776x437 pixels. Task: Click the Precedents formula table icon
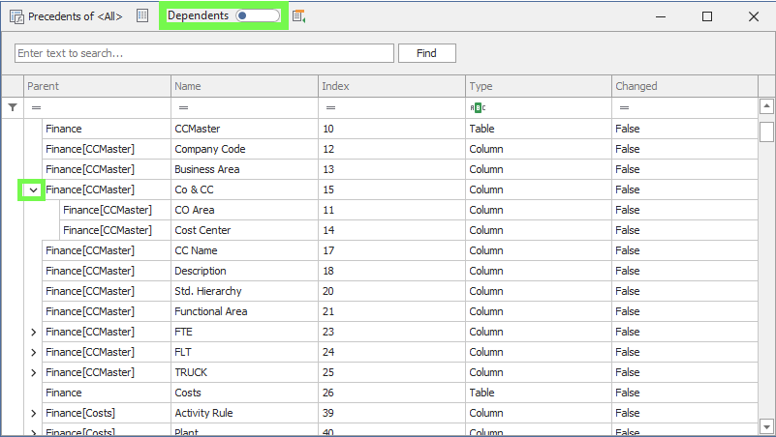click(x=16, y=16)
